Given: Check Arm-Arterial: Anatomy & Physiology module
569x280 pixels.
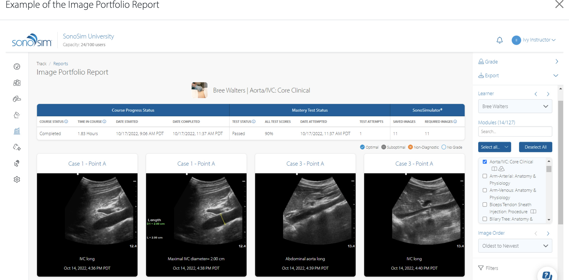Looking at the screenshot, I should tap(485, 176).
